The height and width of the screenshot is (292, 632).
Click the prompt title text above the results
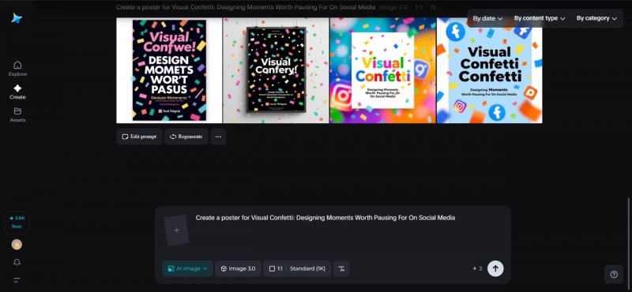[x=246, y=7]
